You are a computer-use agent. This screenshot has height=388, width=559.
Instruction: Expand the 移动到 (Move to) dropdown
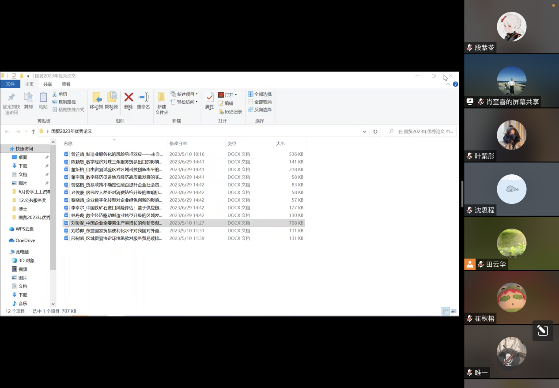(x=96, y=109)
